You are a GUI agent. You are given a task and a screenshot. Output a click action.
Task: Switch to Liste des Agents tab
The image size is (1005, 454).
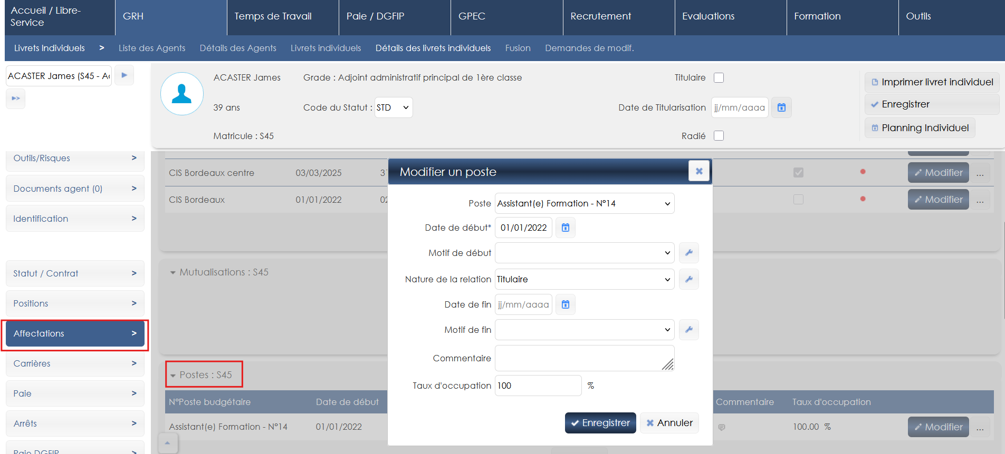152,48
